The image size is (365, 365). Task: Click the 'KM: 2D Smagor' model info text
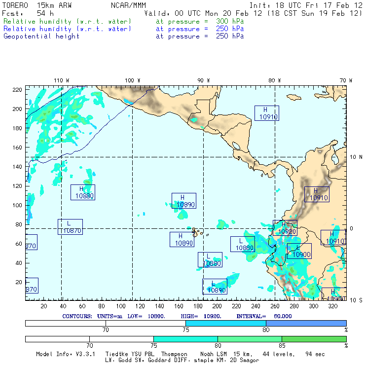[236, 361]
